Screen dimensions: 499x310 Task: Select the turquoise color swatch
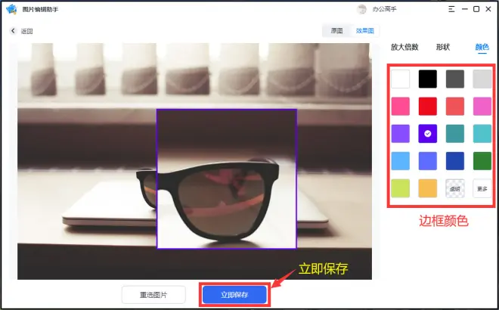[x=482, y=134]
